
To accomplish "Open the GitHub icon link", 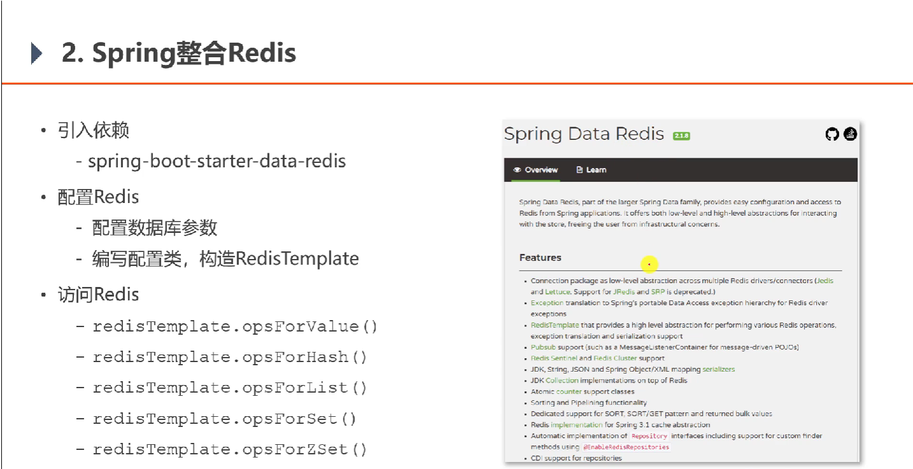I will [x=832, y=134].
